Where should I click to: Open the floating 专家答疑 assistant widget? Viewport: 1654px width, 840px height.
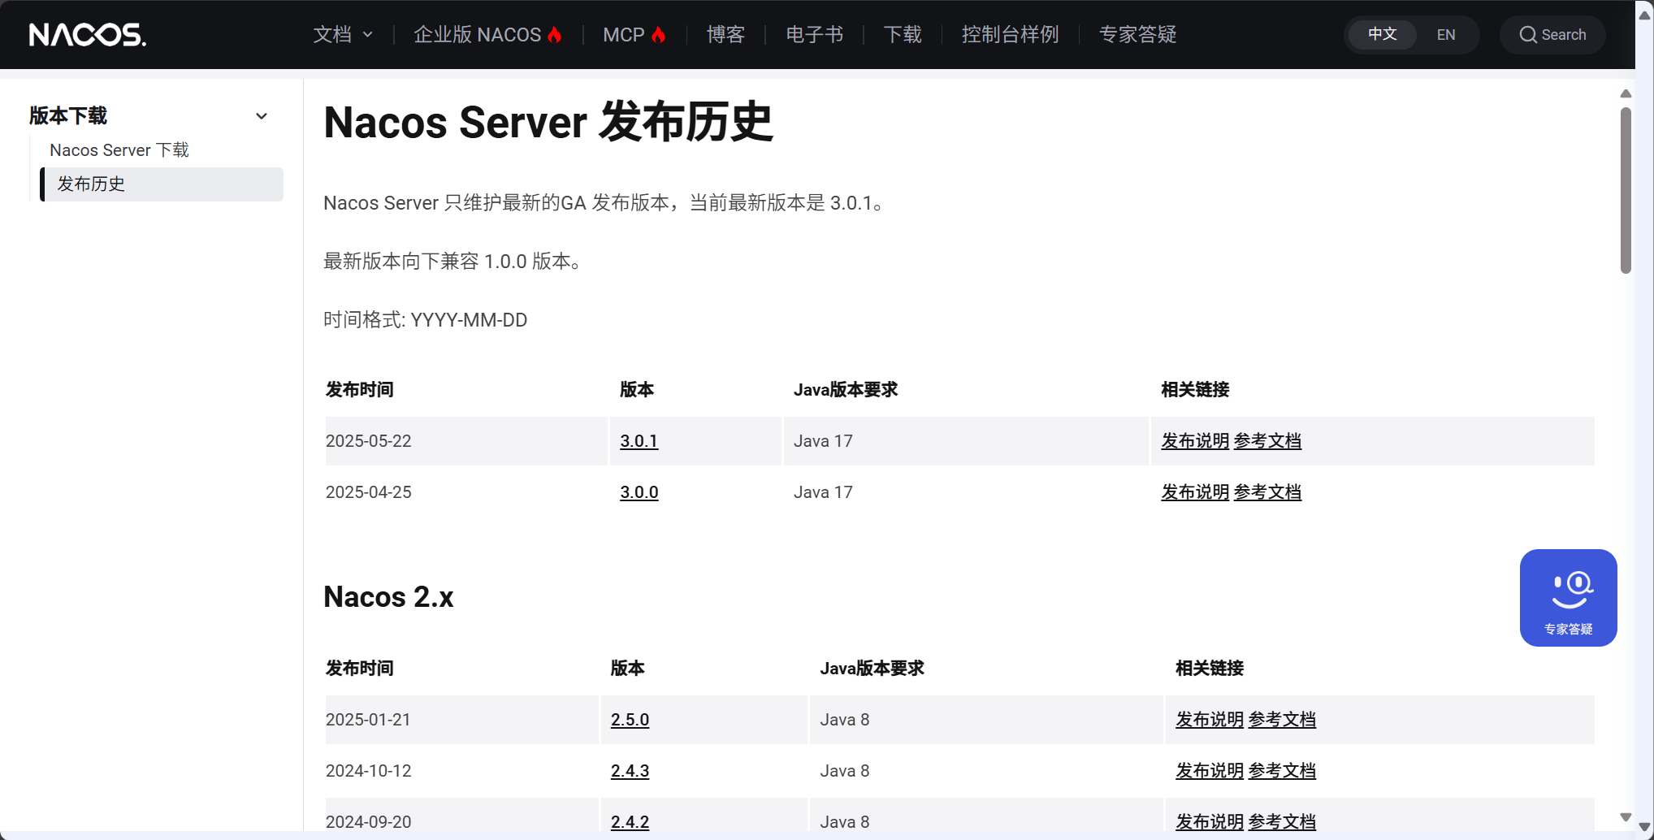1568,598
